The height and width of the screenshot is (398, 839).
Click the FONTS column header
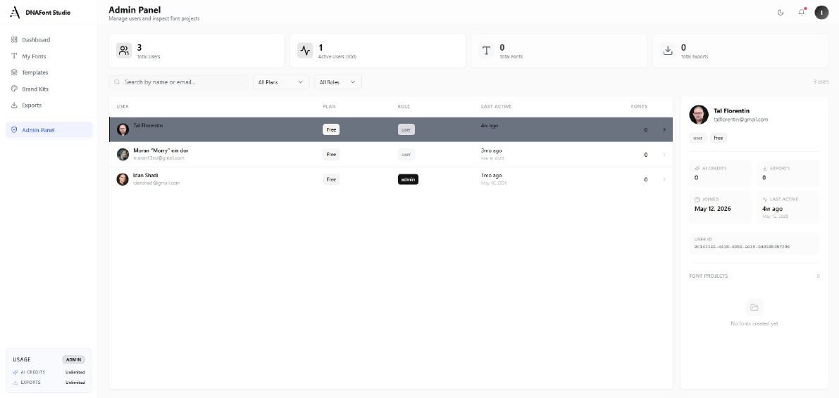pos(639,106)
